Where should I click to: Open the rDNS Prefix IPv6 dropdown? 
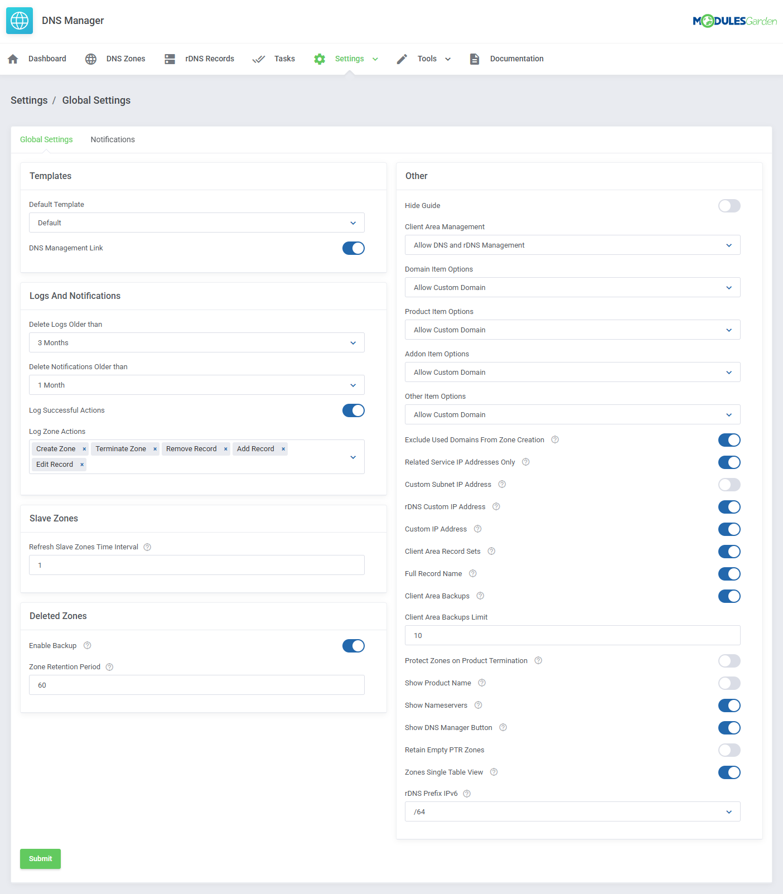pos(572,811)
